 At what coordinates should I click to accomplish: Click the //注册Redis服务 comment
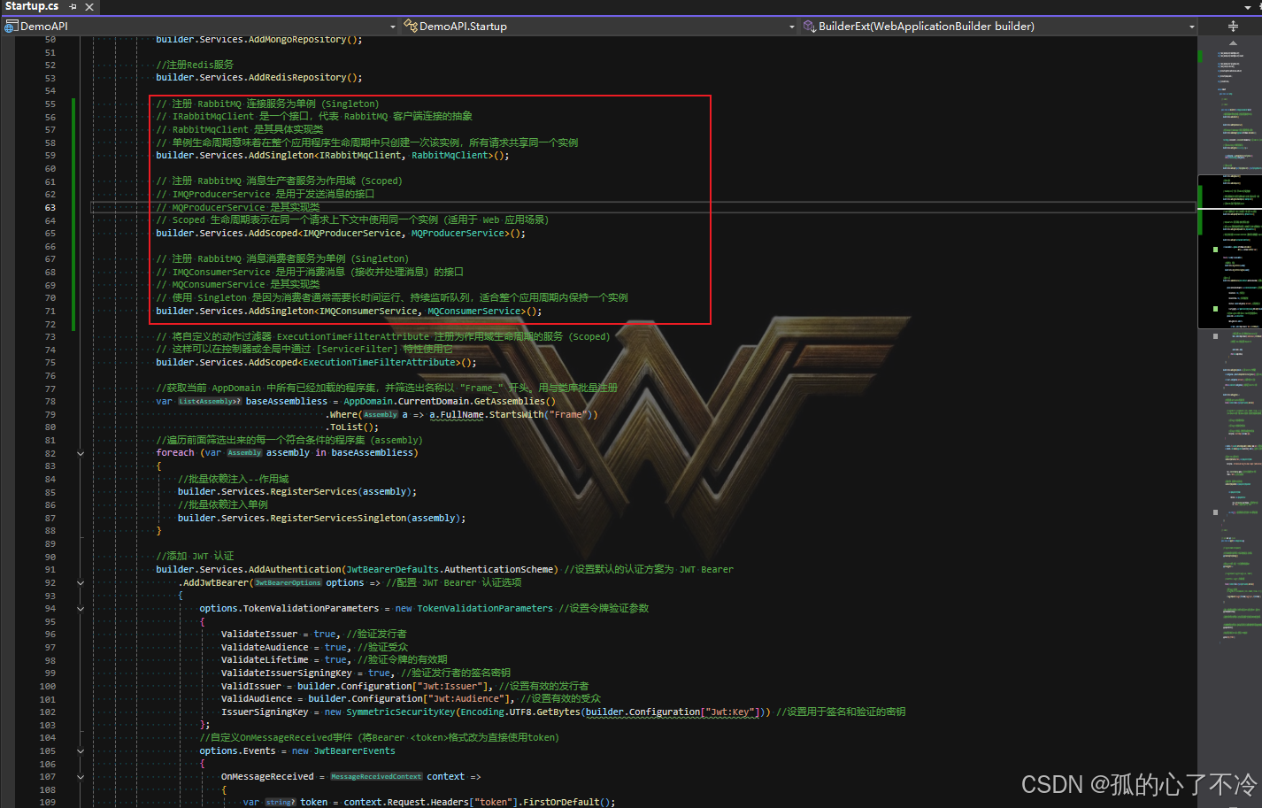click(x=195, y=65)
